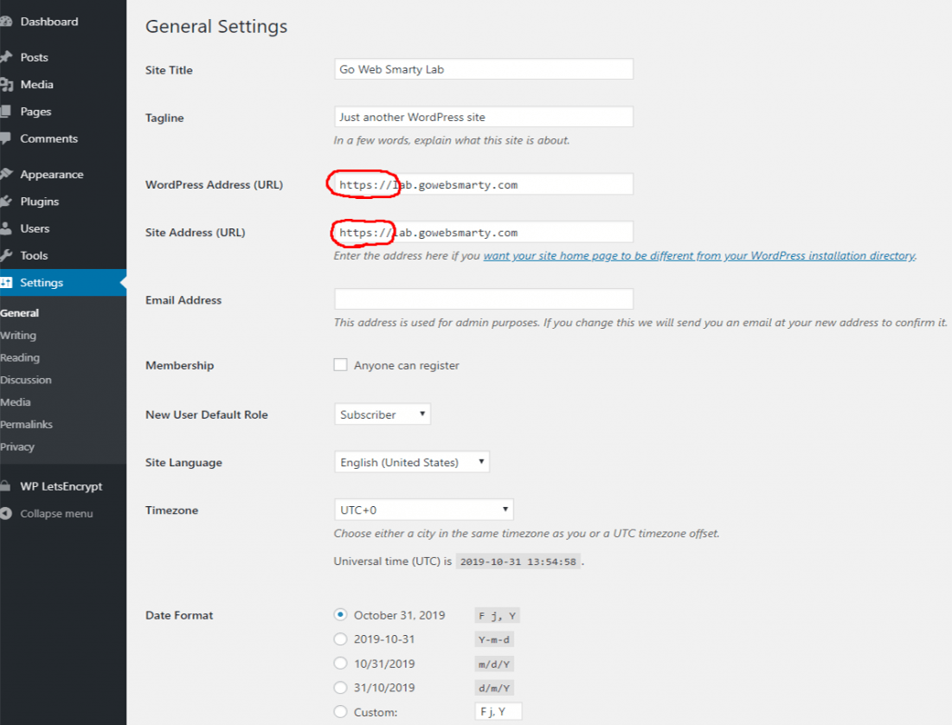
Task: Open Media settings submenu under Settings
Action: (x=16, y=402)
